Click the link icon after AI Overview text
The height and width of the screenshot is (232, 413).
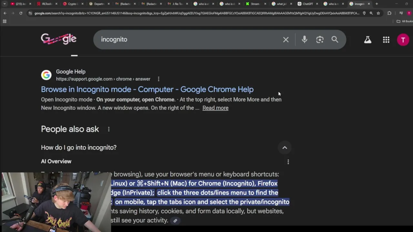175,221
